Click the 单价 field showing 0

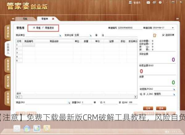(110, 102)
